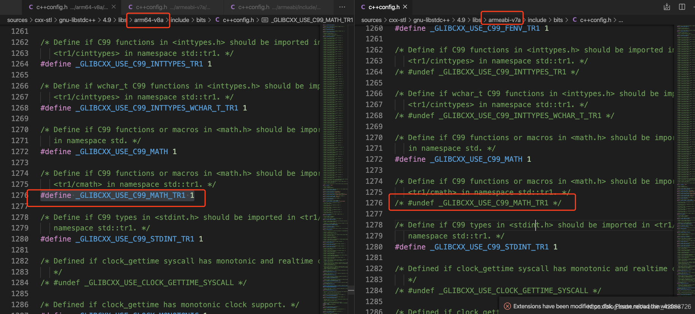
Task: Click line number 1280 in right gutter
Action: (374, 247)
